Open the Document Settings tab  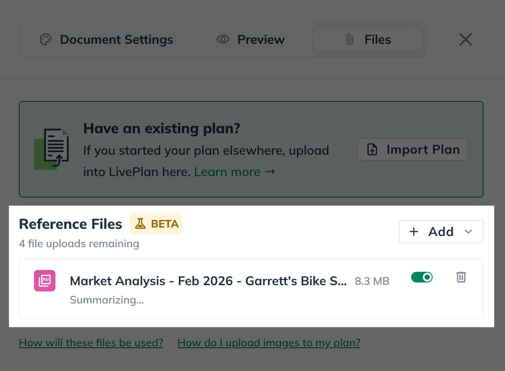[106, 40]
